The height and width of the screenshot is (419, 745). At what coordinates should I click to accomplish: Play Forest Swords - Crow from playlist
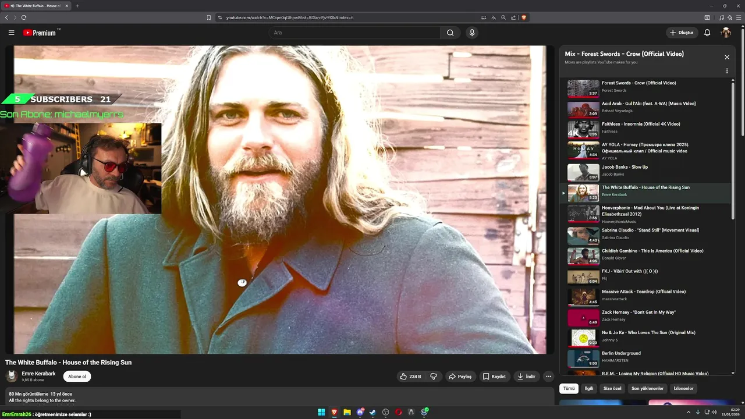pos(645,88)
